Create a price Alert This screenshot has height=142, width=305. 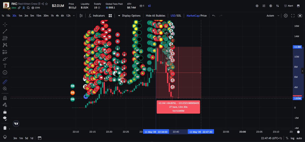288,6
